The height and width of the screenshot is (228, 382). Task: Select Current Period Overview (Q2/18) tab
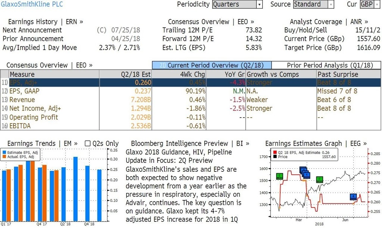(212, 65)
